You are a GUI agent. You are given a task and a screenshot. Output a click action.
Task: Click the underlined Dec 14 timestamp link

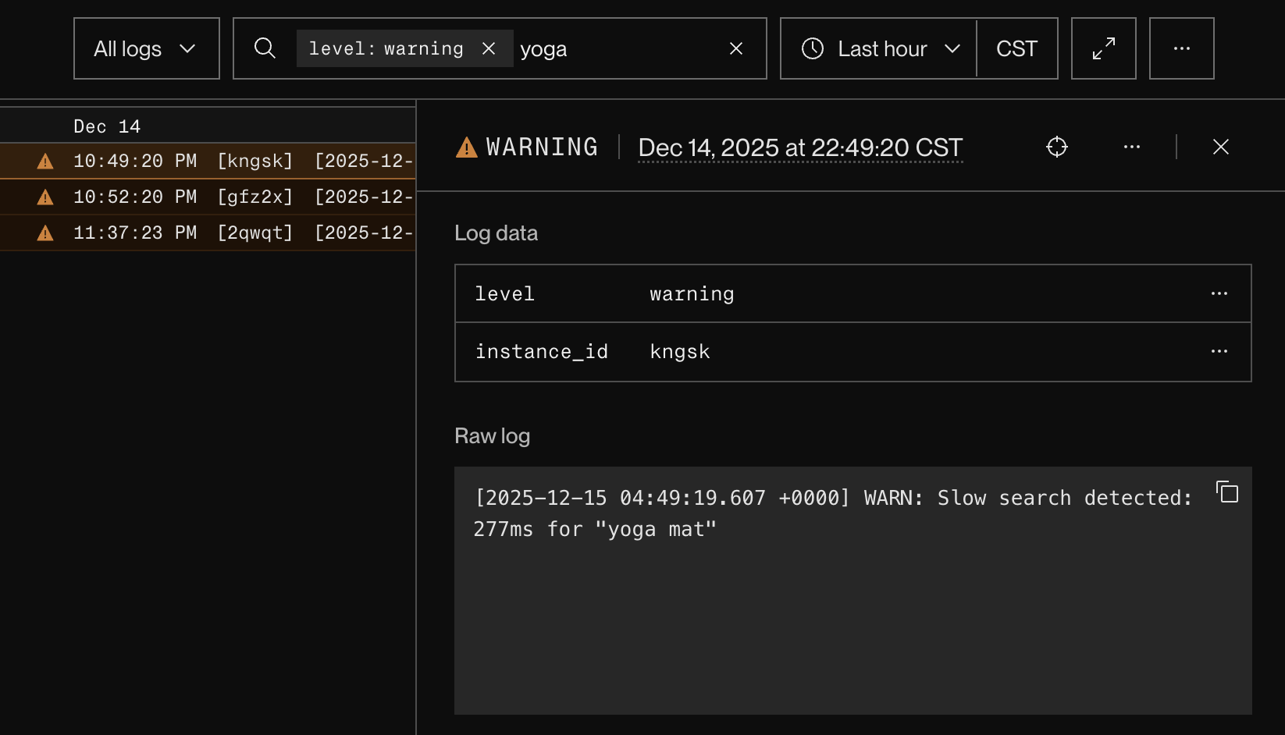799,147
